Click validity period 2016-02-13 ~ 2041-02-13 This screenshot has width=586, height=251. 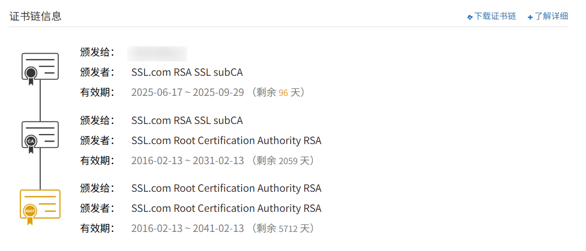(x=187, y=228)
